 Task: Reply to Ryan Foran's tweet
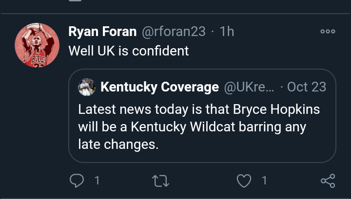coord(77,181)
